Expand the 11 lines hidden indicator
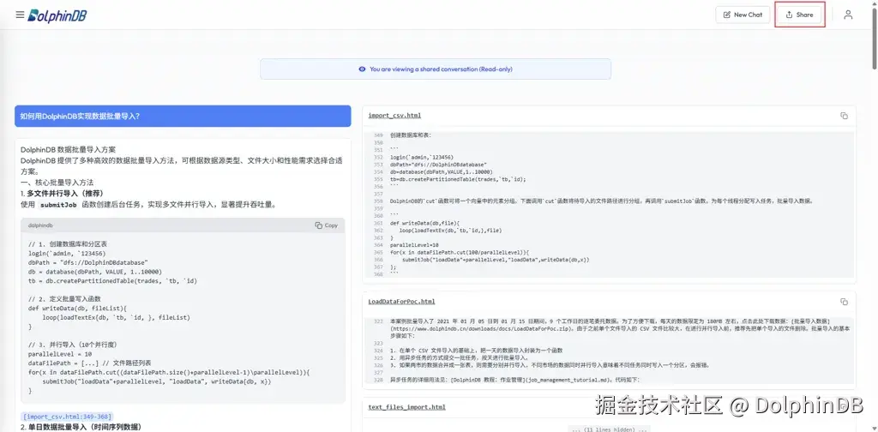The width and height of the screenshot is (878, 432). pyautogui.click(x=610, y=429)
